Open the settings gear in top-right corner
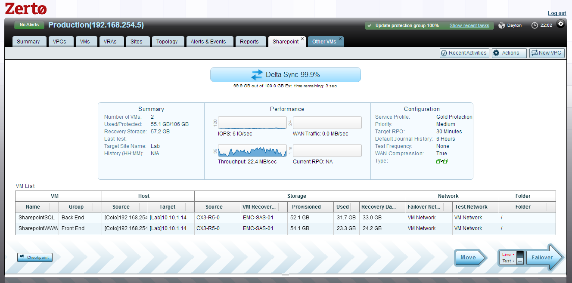The height and width of the screenshot is (283, 572). 560,24
